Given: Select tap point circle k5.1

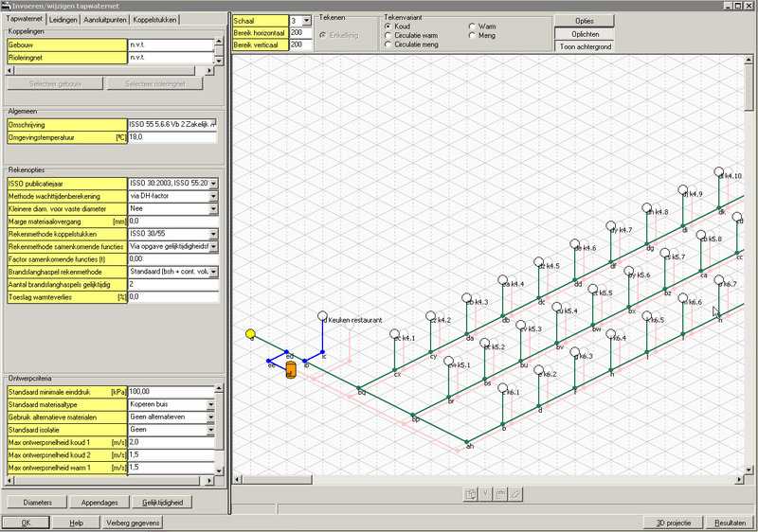Looking at the screenshot, I should pyautogui.click(x=448, y=361).
